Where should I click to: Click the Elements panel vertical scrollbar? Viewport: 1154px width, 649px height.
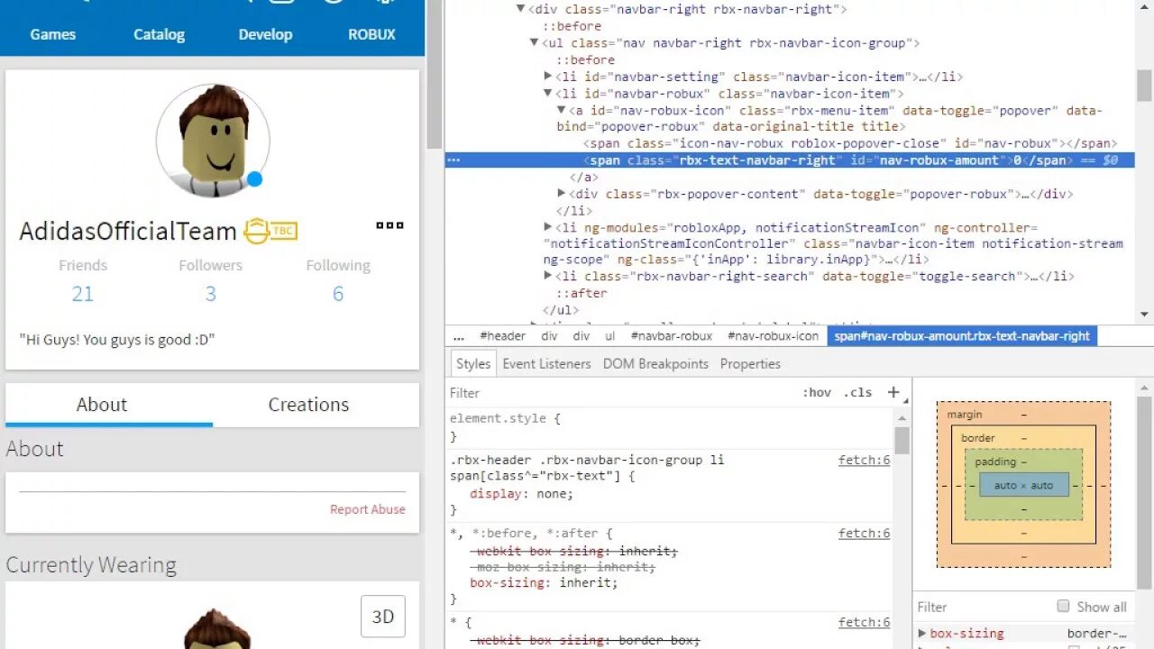point(1144,86)
